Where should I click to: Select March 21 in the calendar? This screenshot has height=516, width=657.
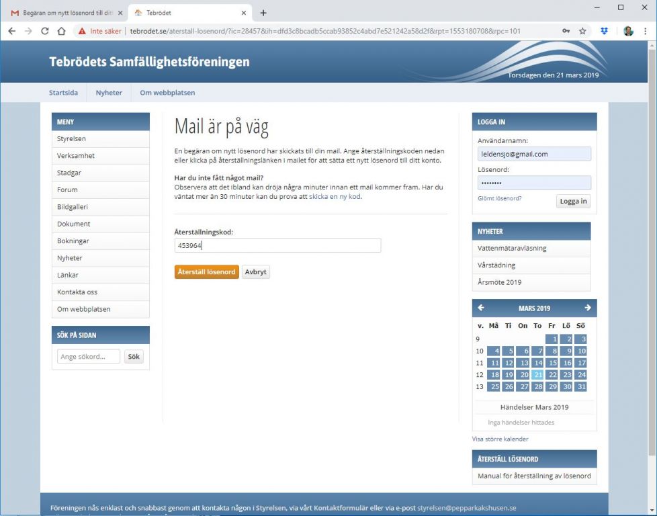click(537, 375)
